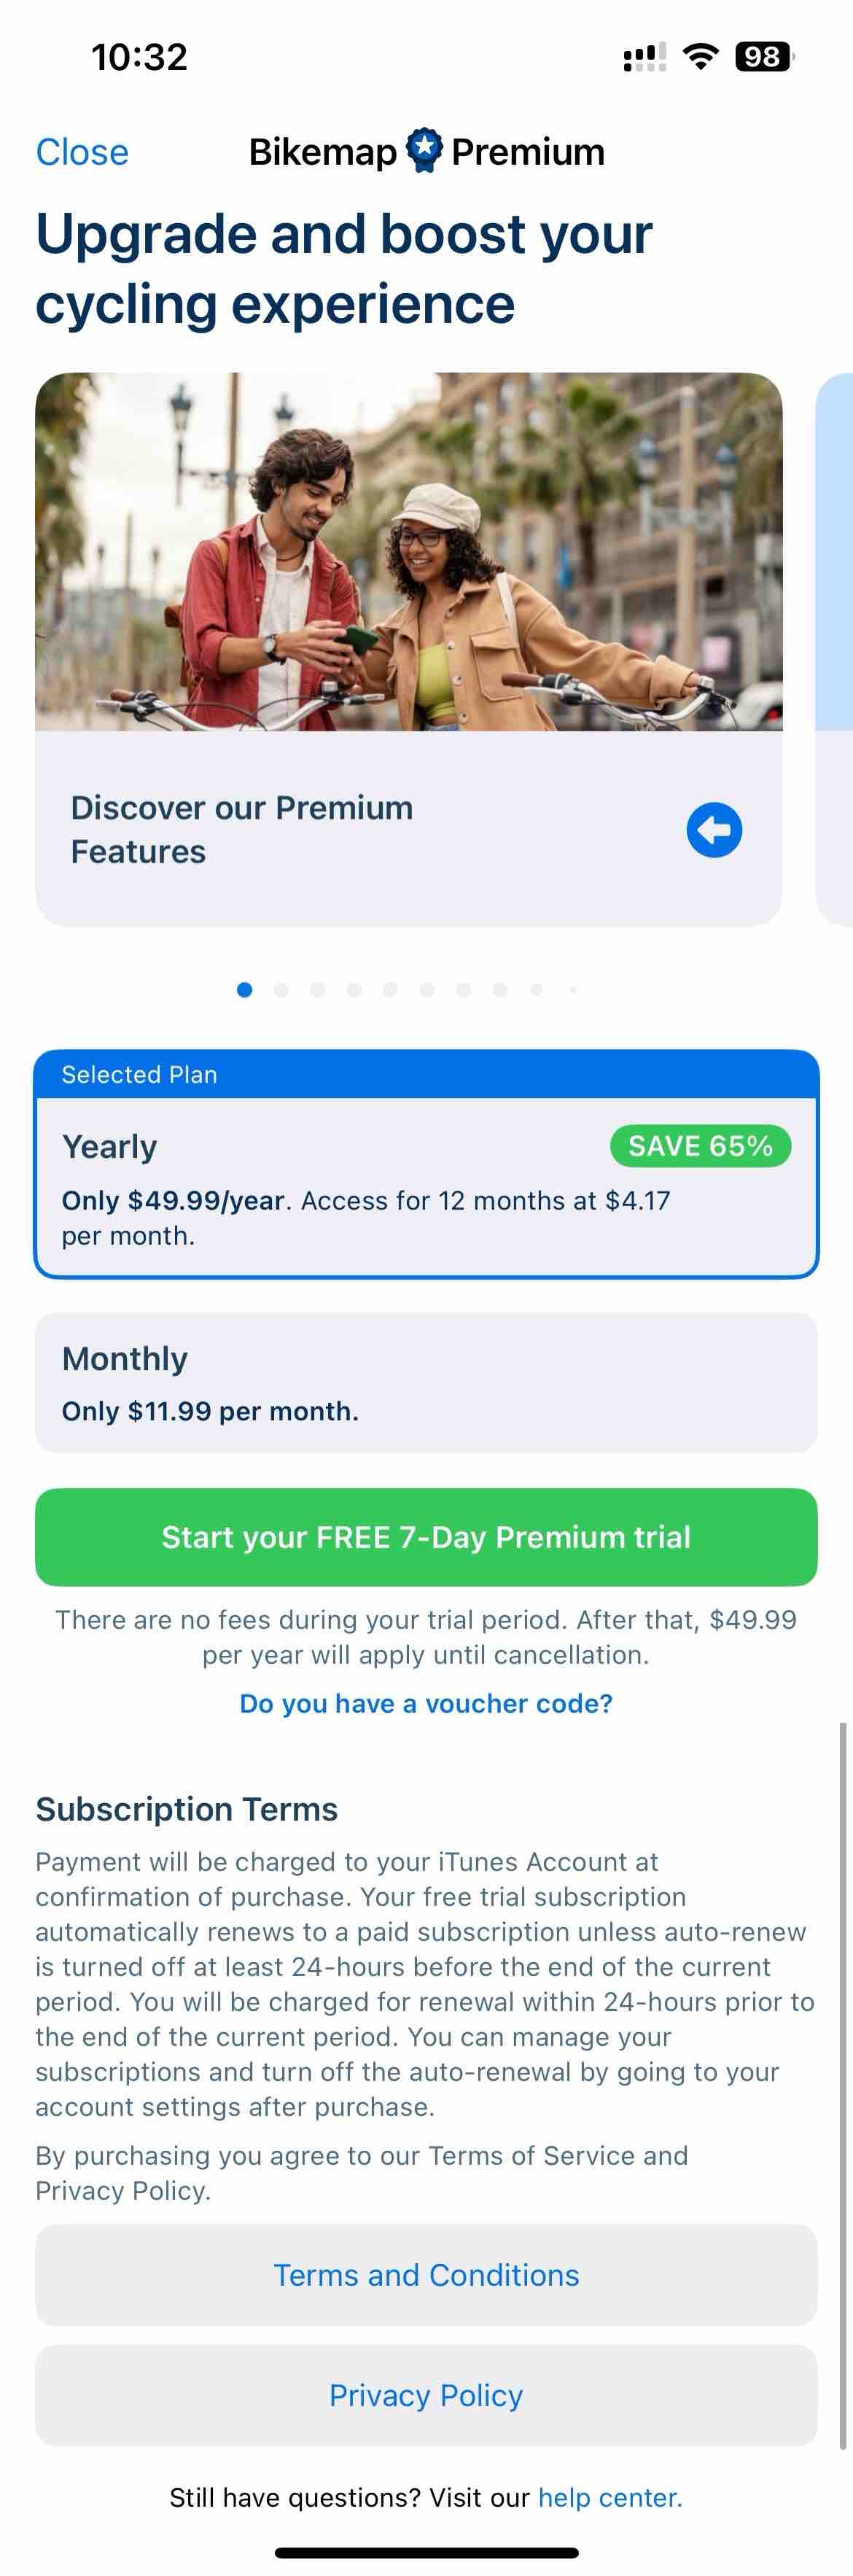Tap the blue arrow icon on feature card
Image resolution: width=853 pixels, height=2576 pixels.
pyautogui.click(x=714, y=829)
